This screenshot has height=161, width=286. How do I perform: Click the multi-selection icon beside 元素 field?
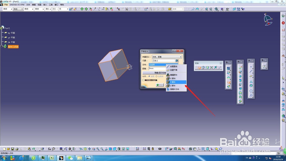[x=177, y=61]
